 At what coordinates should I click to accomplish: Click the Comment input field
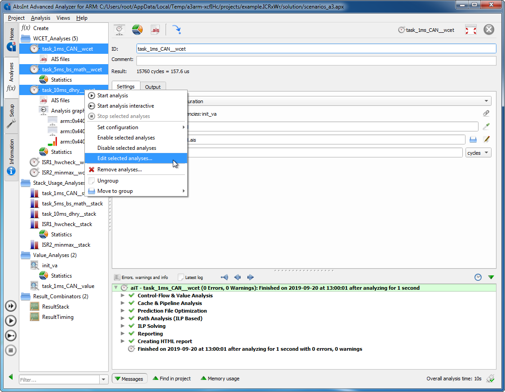[x=316, y=61]
